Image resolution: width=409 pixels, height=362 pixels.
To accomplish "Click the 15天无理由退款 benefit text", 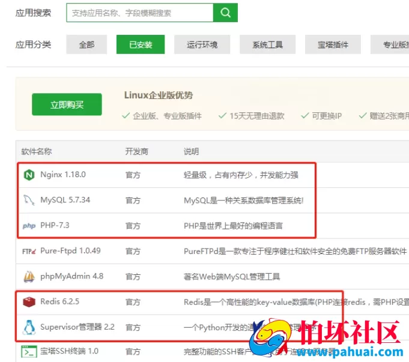I will tap(256, 116).
